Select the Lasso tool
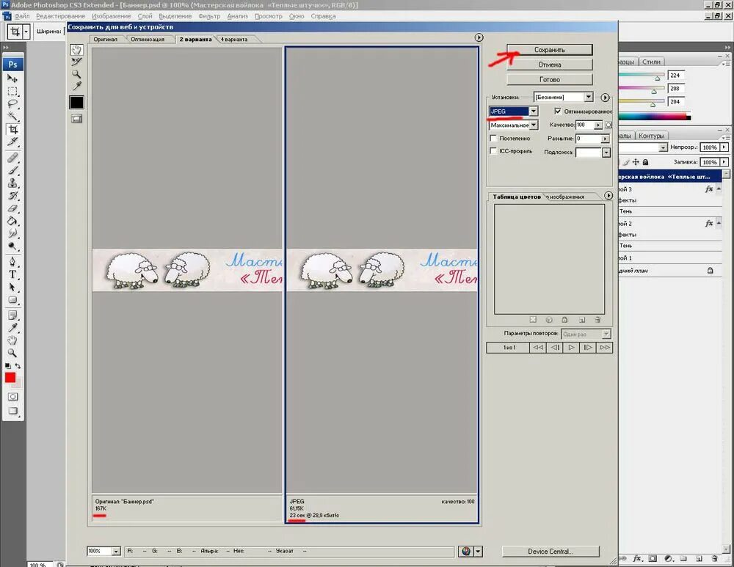This screenshot has width=734, height=567. point(12,104)
